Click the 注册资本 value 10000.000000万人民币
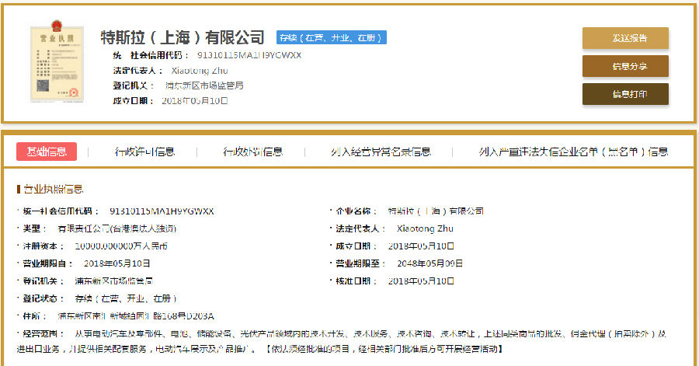The height and width of the screenshot is (366, 699). click(121, 246)
